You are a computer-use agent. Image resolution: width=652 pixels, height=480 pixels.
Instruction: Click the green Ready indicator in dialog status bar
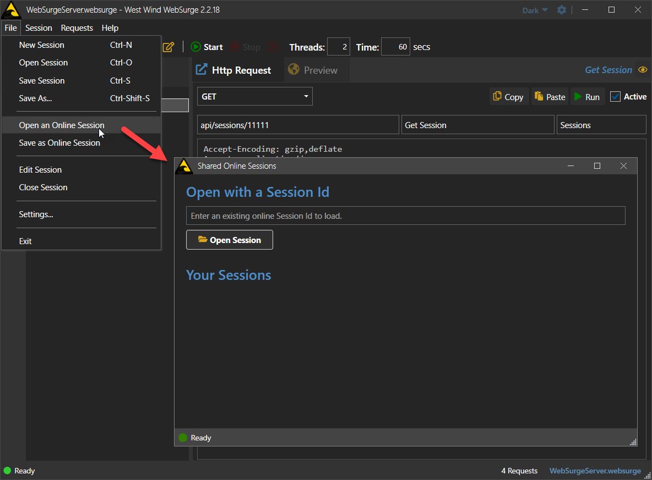(183, 438)
